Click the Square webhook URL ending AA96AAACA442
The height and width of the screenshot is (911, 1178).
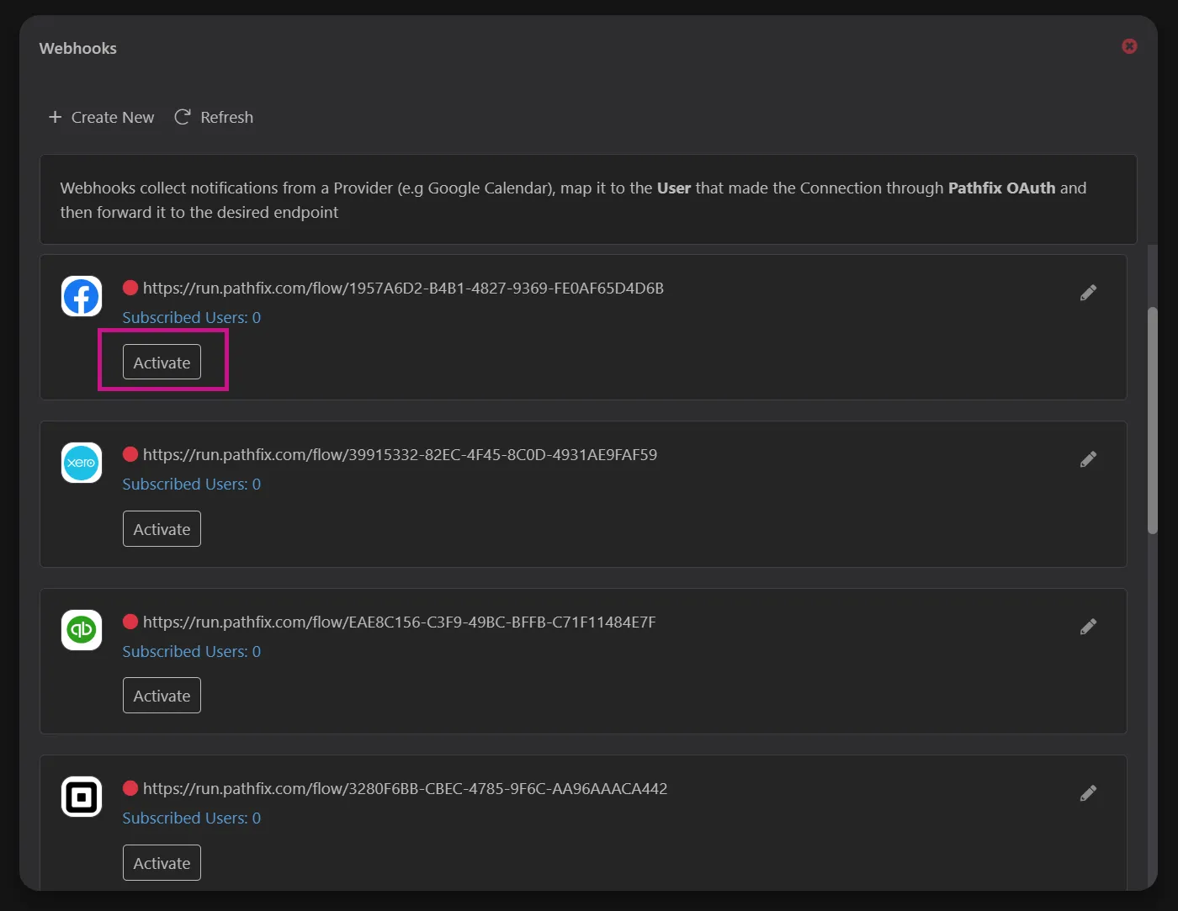[x=405, y=788]
